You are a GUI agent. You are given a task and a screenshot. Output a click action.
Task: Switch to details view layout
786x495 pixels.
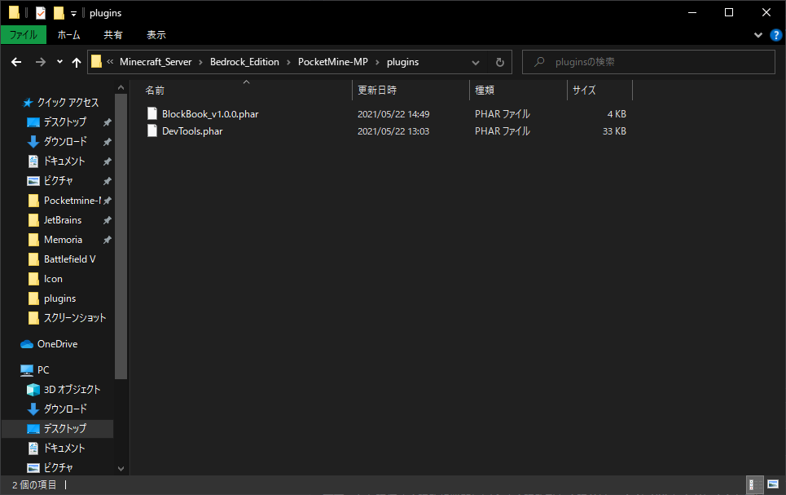(x=755, y=485)
